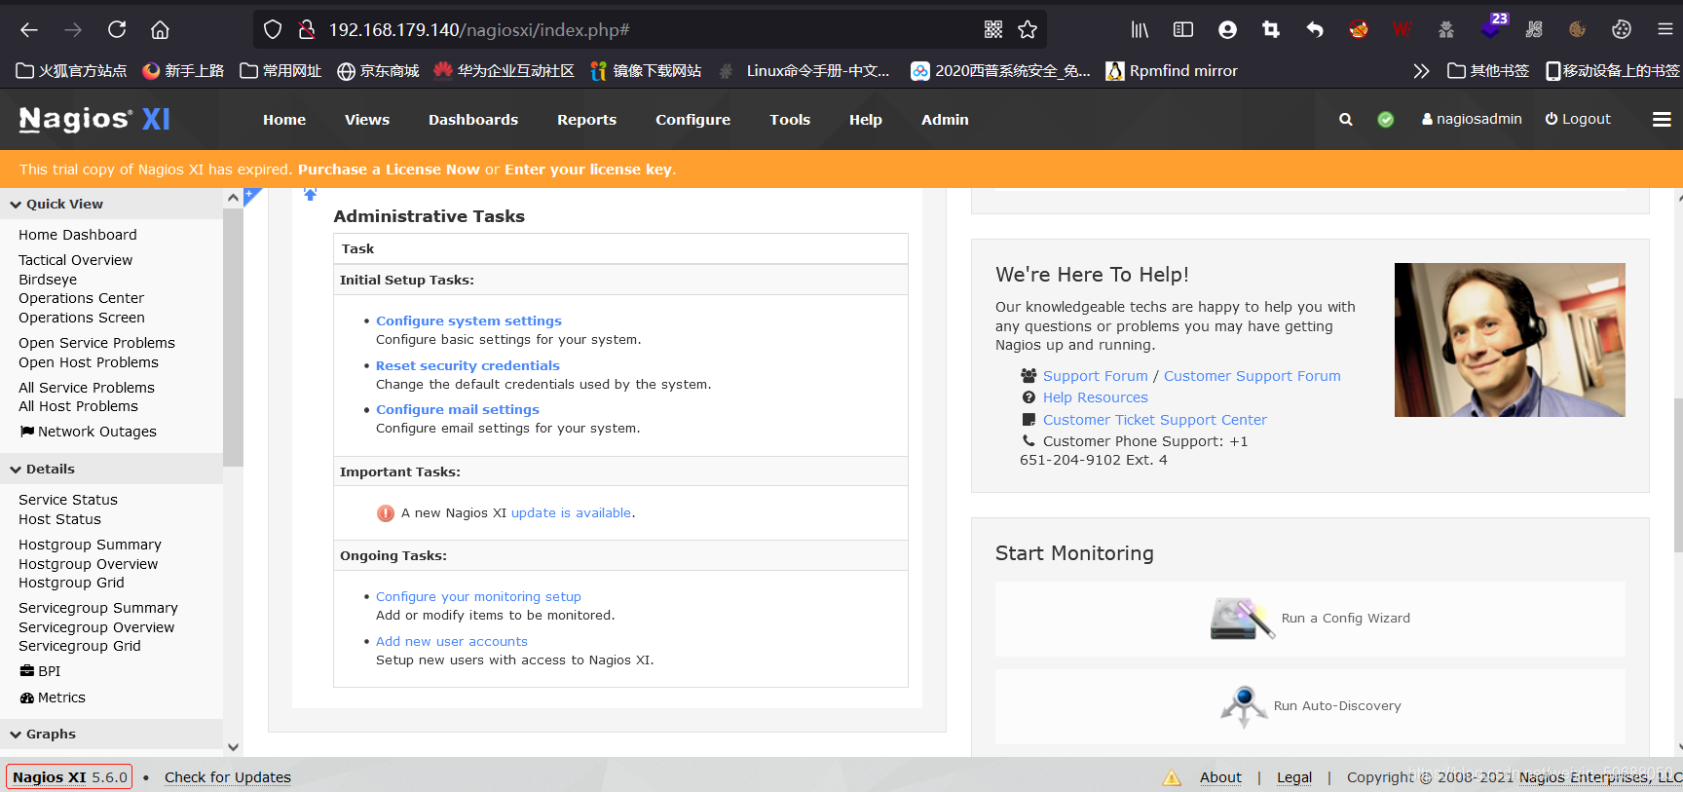Screen dimensions: 1683x792
Task: Click the shield tracking protection icon
Action: (273, 30)
